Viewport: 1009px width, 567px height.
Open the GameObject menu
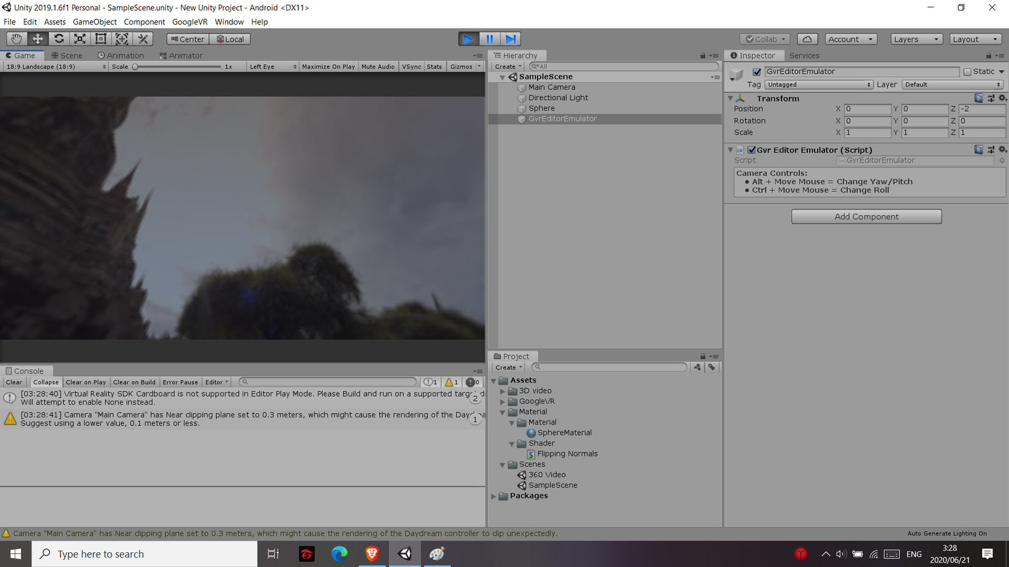(95, 22)
